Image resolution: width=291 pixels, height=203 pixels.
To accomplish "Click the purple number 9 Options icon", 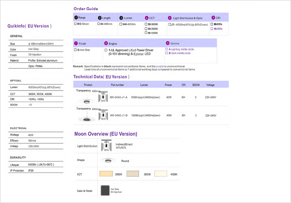I will [x=168, y=43].
